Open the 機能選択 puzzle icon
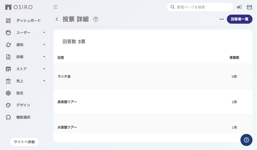The width and height of the screenshot is (257, 150). click(8, 117)
